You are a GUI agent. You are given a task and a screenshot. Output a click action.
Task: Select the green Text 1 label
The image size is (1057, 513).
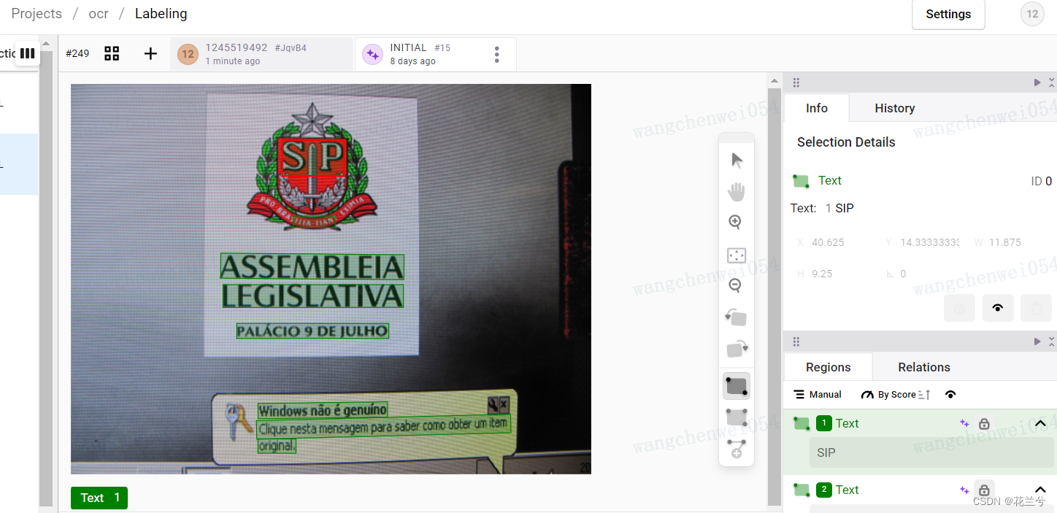tap(99, 498)
